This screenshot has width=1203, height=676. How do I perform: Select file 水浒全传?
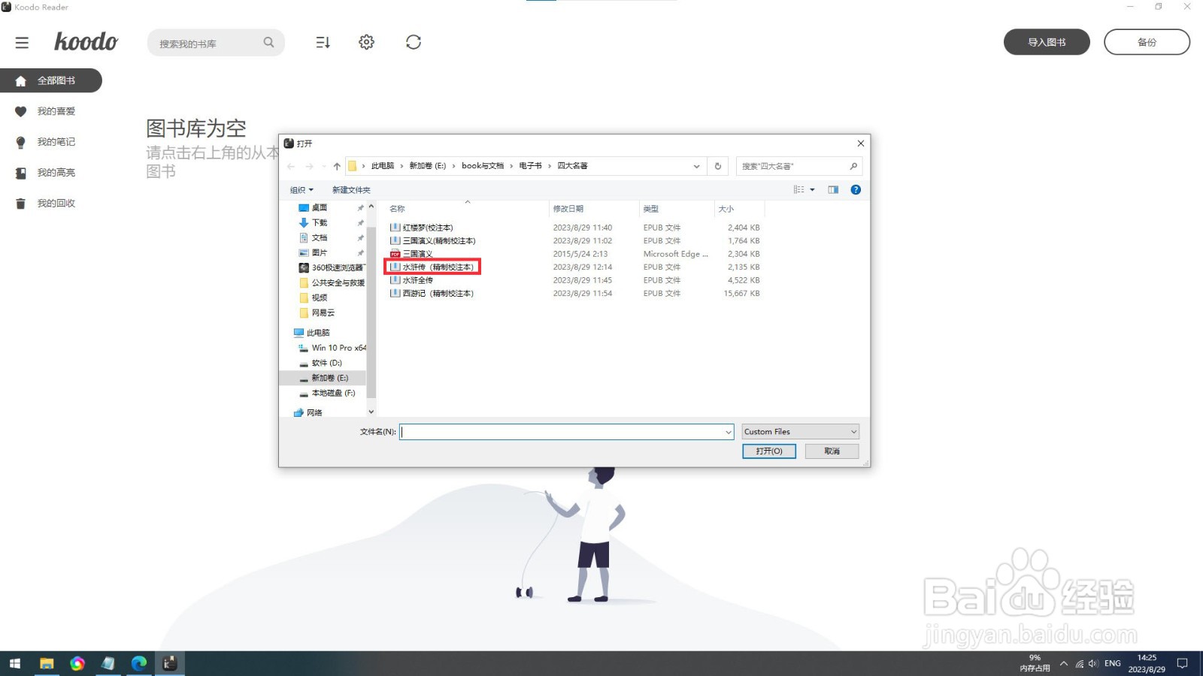pyautogui.click(x=411, y=280)
